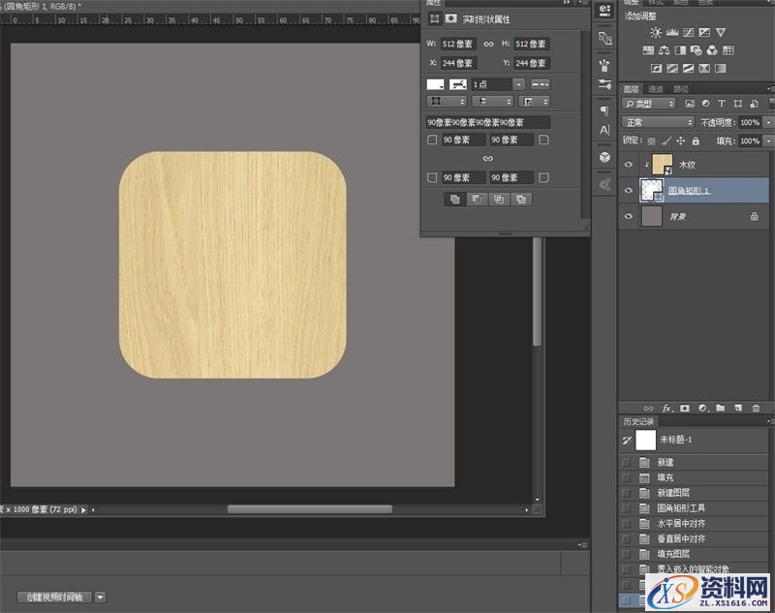This screenshot has height=613, width=775.
Task: Switch to the 通道 tab
Action: (x=656, y=89)
